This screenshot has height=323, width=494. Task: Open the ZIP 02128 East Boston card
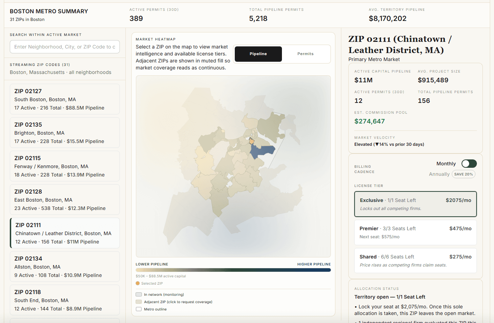65,200
